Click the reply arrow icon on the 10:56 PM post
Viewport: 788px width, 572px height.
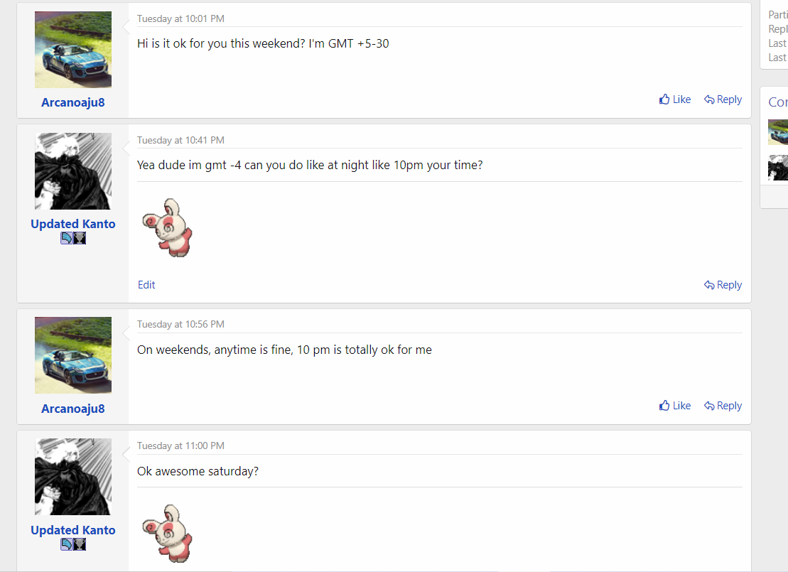click(x=709, y=406)
